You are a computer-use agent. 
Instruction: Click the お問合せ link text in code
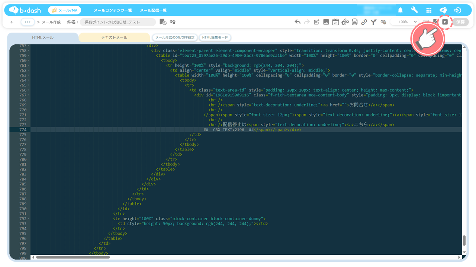[358, 105]
